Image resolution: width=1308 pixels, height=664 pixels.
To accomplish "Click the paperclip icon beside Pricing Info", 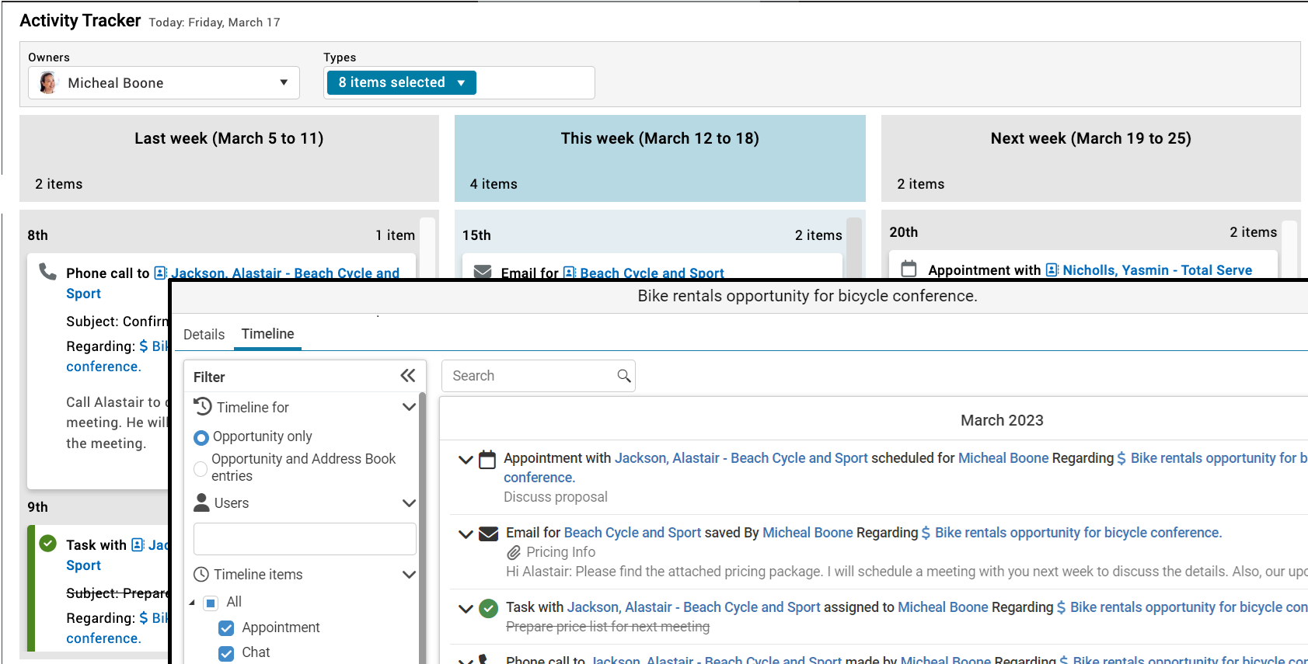I will point(514,553).
